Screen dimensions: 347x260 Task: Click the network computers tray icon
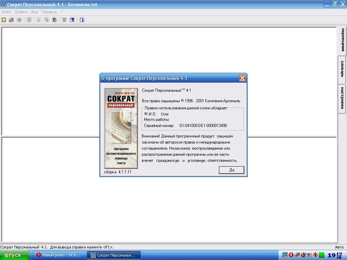click(297, 255)
